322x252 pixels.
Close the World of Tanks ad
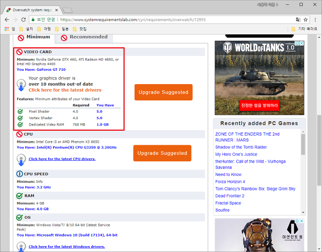pyautogui.click(x=302, y=43)
